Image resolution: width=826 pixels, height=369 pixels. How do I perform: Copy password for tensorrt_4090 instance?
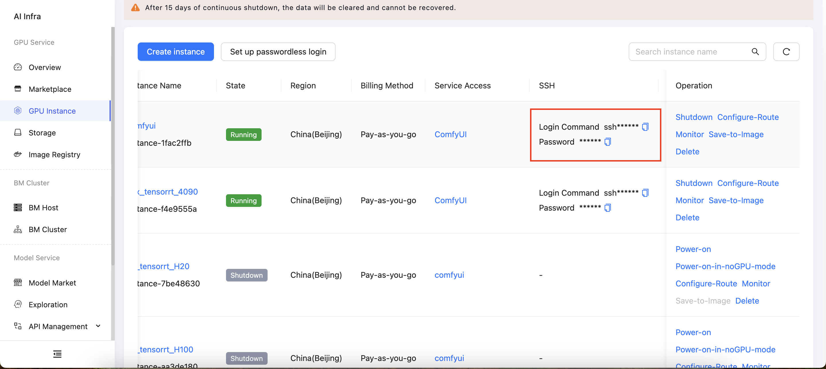(608, 208)
